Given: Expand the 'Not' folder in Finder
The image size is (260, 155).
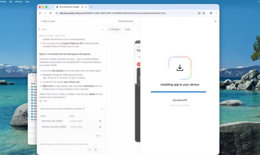Looking at the screenshot, I should click(29, 108).
